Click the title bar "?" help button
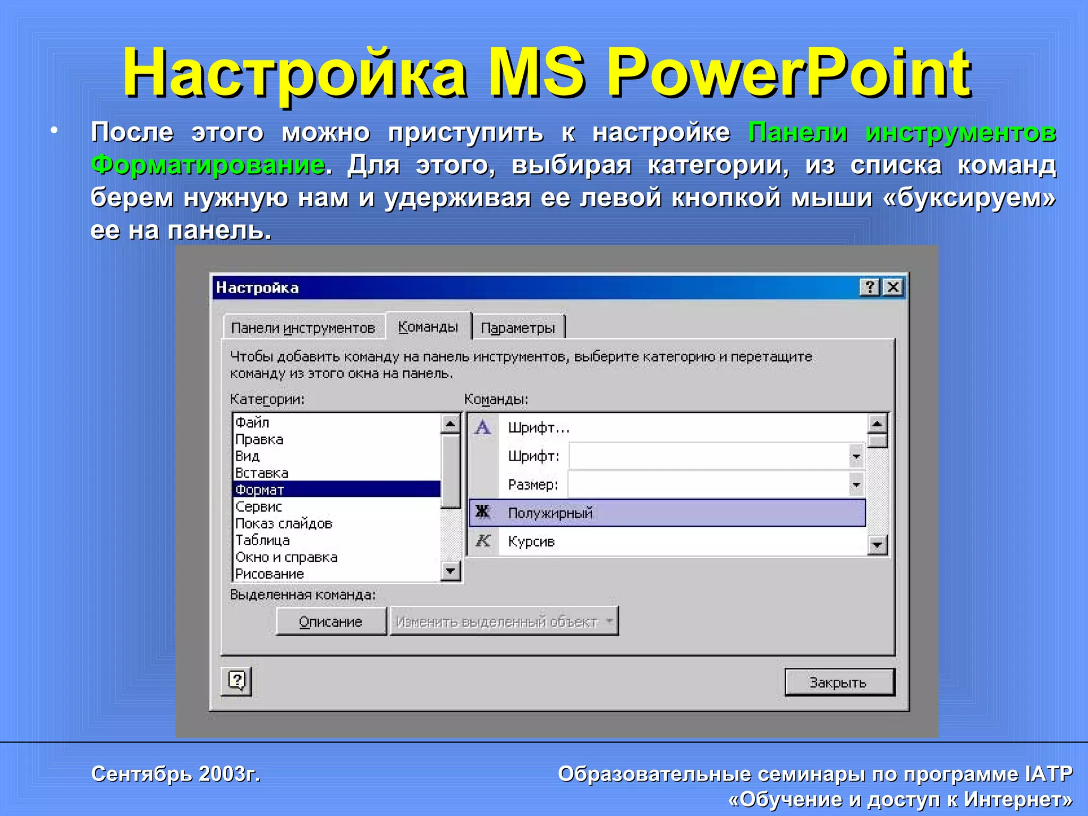This screenshot has height=816, width=1088. tap(870, 287)
